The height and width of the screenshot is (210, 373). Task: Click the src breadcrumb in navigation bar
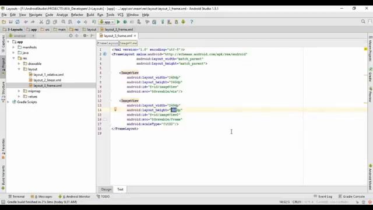coord(45,30)
